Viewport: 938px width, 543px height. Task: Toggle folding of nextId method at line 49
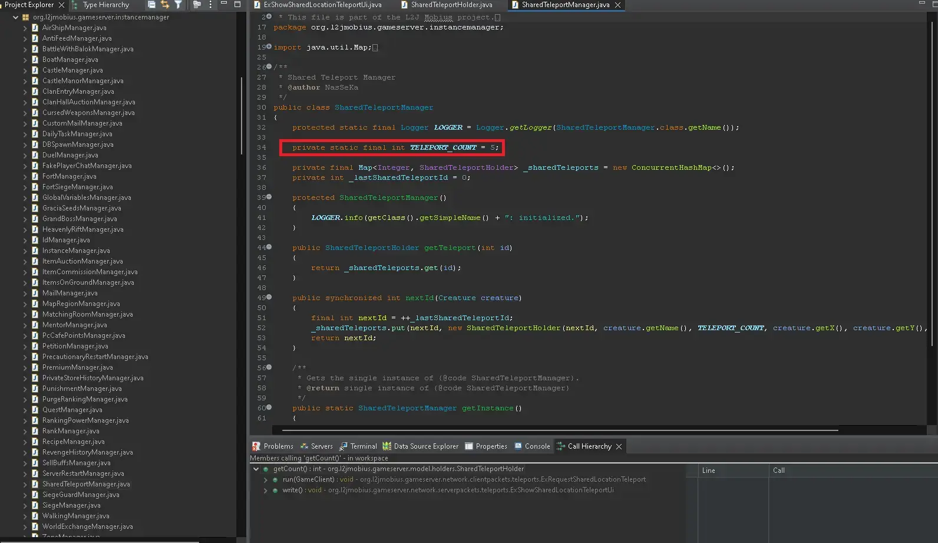[269, 297]
